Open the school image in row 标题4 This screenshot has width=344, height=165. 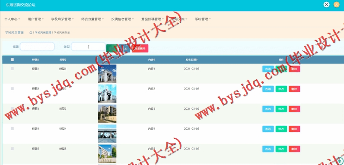(107, 134)
